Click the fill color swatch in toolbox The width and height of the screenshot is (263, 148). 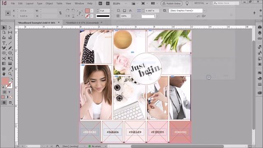pos(5,81)
